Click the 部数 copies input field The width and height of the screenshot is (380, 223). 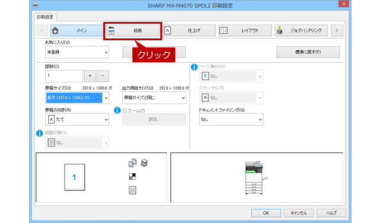click(64, 76)
